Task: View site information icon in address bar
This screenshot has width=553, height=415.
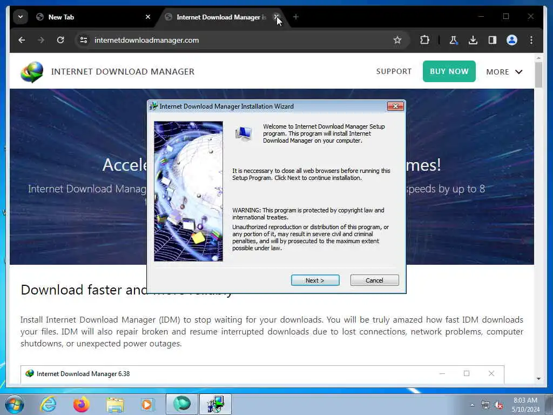Action: coord(84,40)
